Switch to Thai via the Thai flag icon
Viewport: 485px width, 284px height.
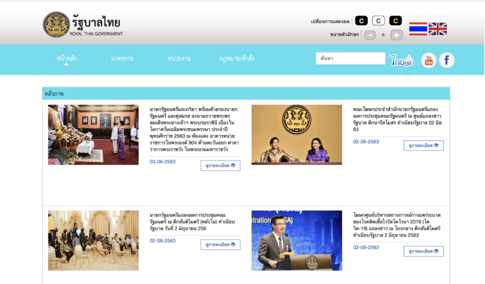(x=417, y=28)
